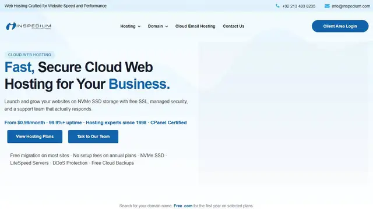The image size is (373, 209).
Task: Click Talk to Our Team button
Action: [93, 136]
